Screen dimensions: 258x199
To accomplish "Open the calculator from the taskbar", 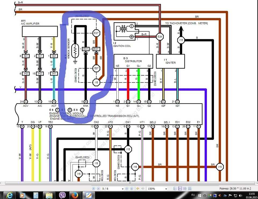I will 35,195.
